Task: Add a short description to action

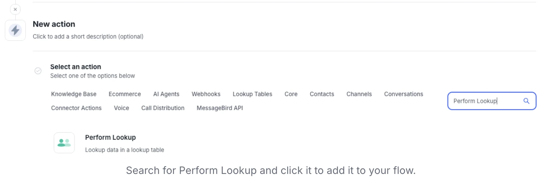Action: click(x=88, y=36)
